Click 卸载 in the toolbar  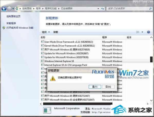(56, 32)
